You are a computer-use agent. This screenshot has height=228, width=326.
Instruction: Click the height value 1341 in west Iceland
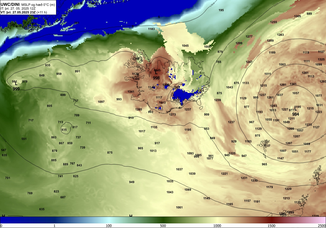pyautogui.click(x=131, y=92)
